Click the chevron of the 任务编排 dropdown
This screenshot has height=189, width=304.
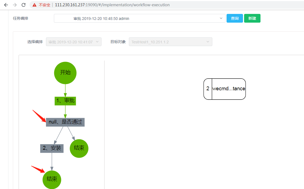click(221, 18)
